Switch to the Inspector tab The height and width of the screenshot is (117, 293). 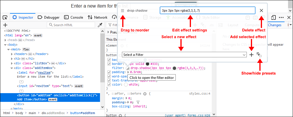click(x=23, y=17)
